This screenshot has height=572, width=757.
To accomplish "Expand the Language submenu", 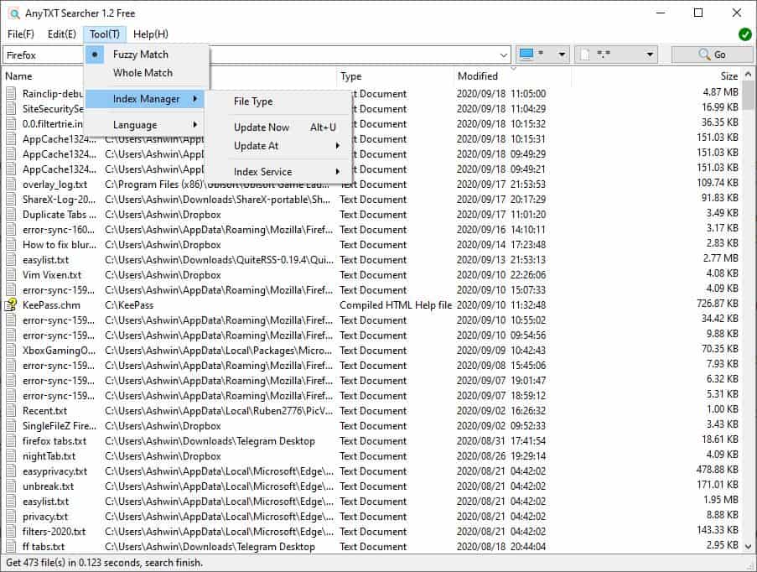I will [x=146, y=125].
